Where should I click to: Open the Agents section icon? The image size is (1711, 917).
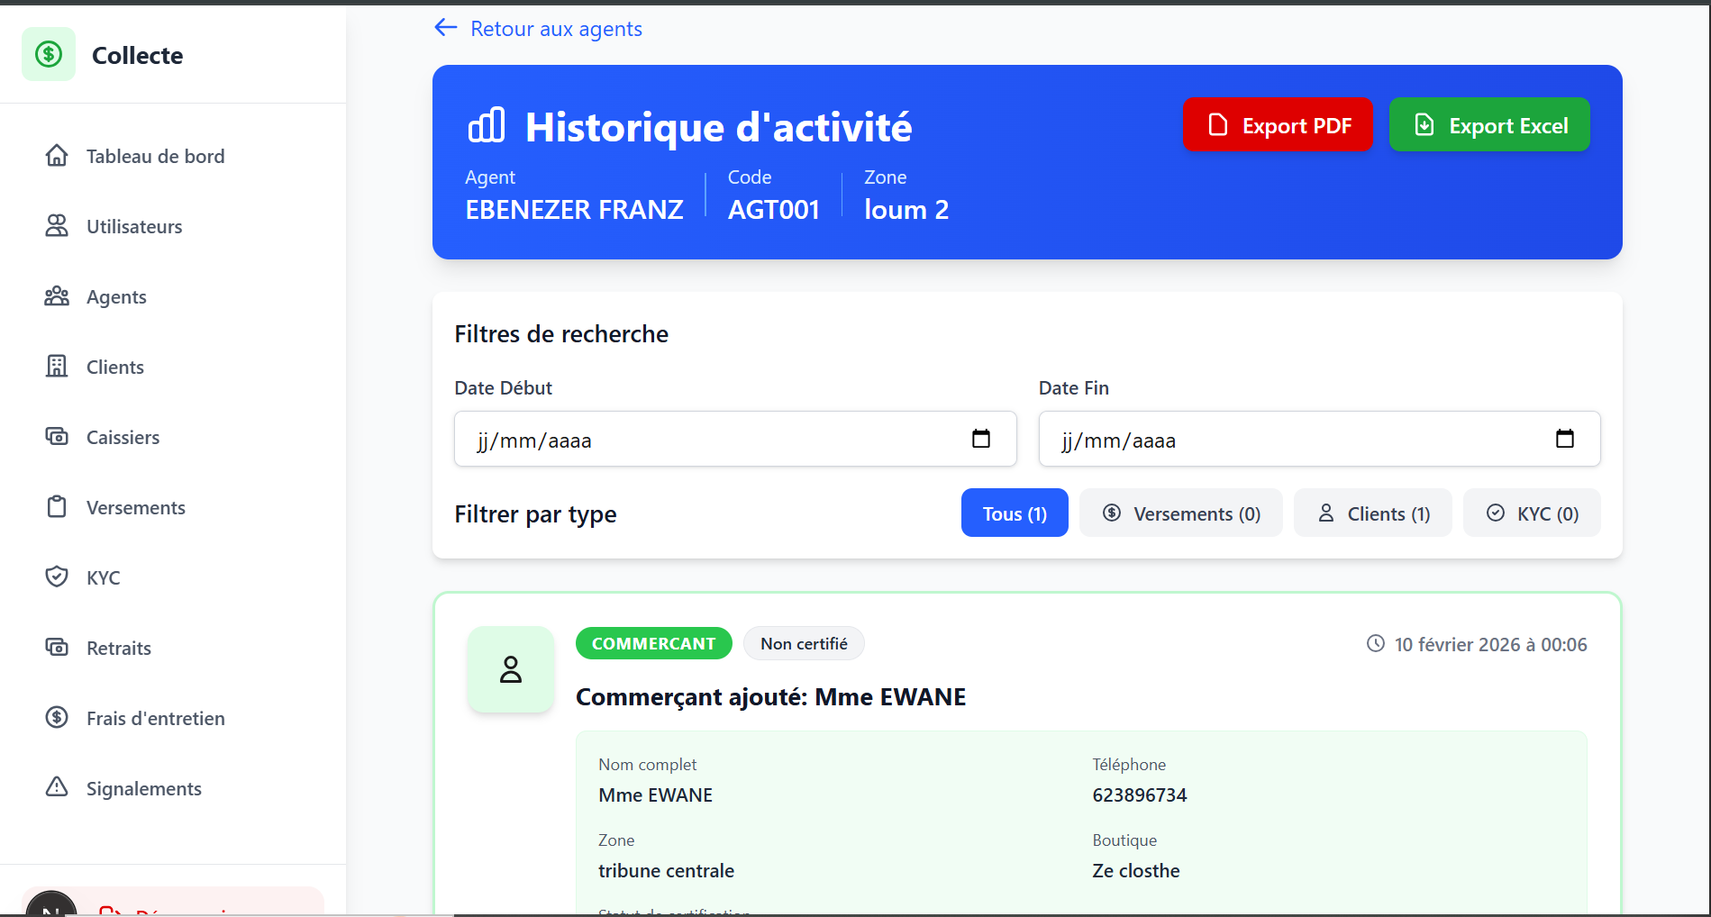click(x=57, y=295)
